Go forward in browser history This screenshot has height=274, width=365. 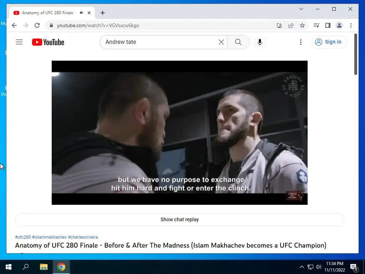(x=26, y=25)
